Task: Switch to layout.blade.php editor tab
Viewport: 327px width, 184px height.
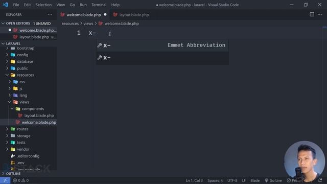Action: 134,15
